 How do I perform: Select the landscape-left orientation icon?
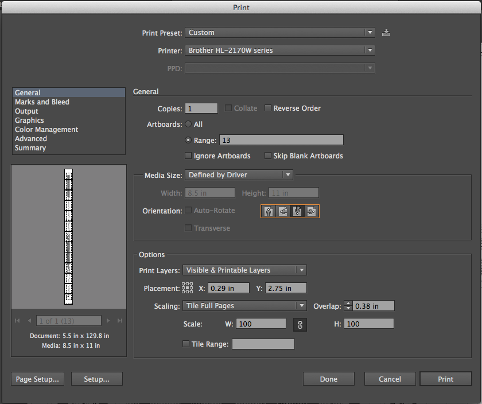coord(283,211)
